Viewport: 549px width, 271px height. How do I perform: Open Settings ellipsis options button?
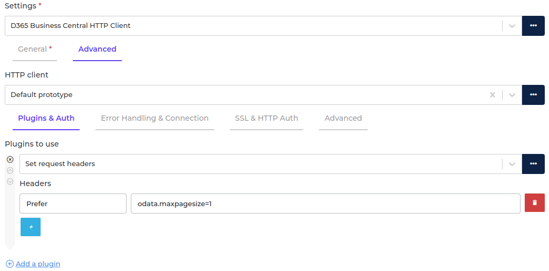[x=533, y=26]
